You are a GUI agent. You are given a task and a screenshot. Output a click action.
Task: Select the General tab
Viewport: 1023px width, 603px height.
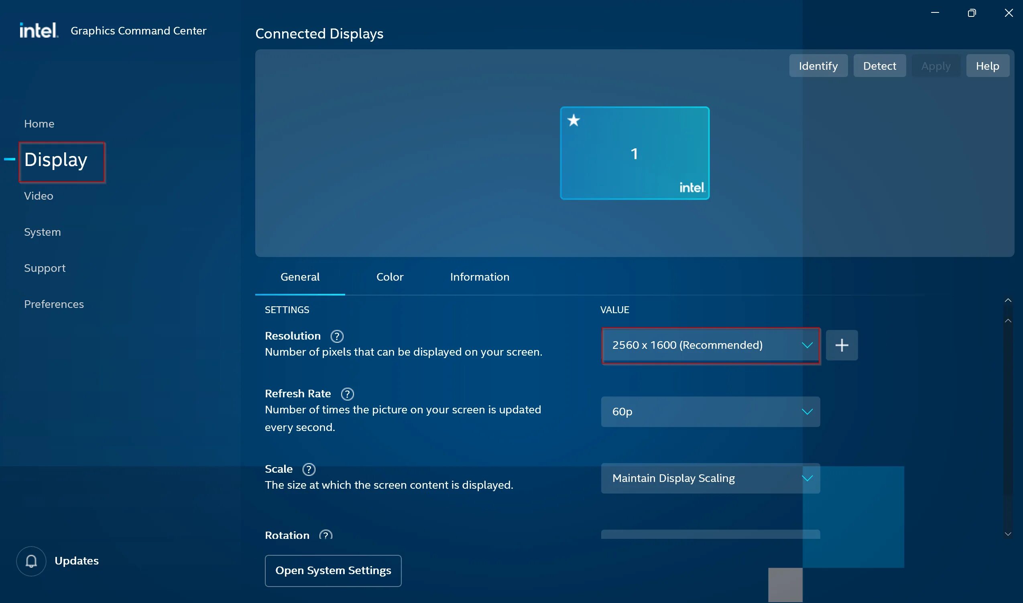tap(300, 277)
